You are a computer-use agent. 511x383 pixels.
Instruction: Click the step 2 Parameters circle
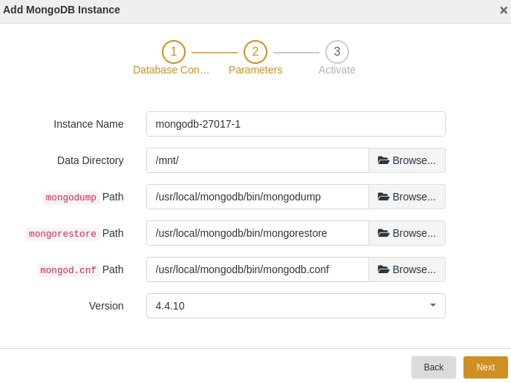click(255, 52)
